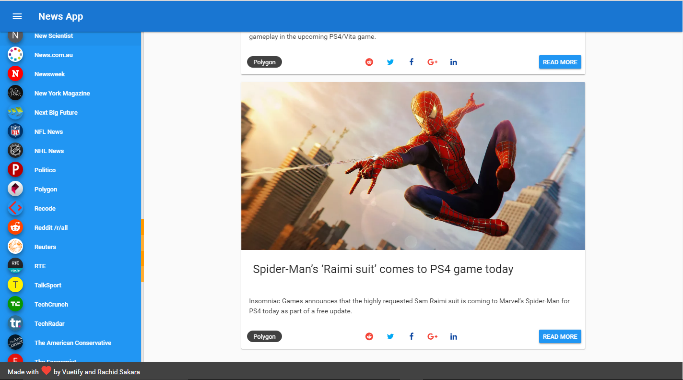Click the Reddit /r/all alien logo
Viewport: 683px width, 380px height.
(15, 227)
